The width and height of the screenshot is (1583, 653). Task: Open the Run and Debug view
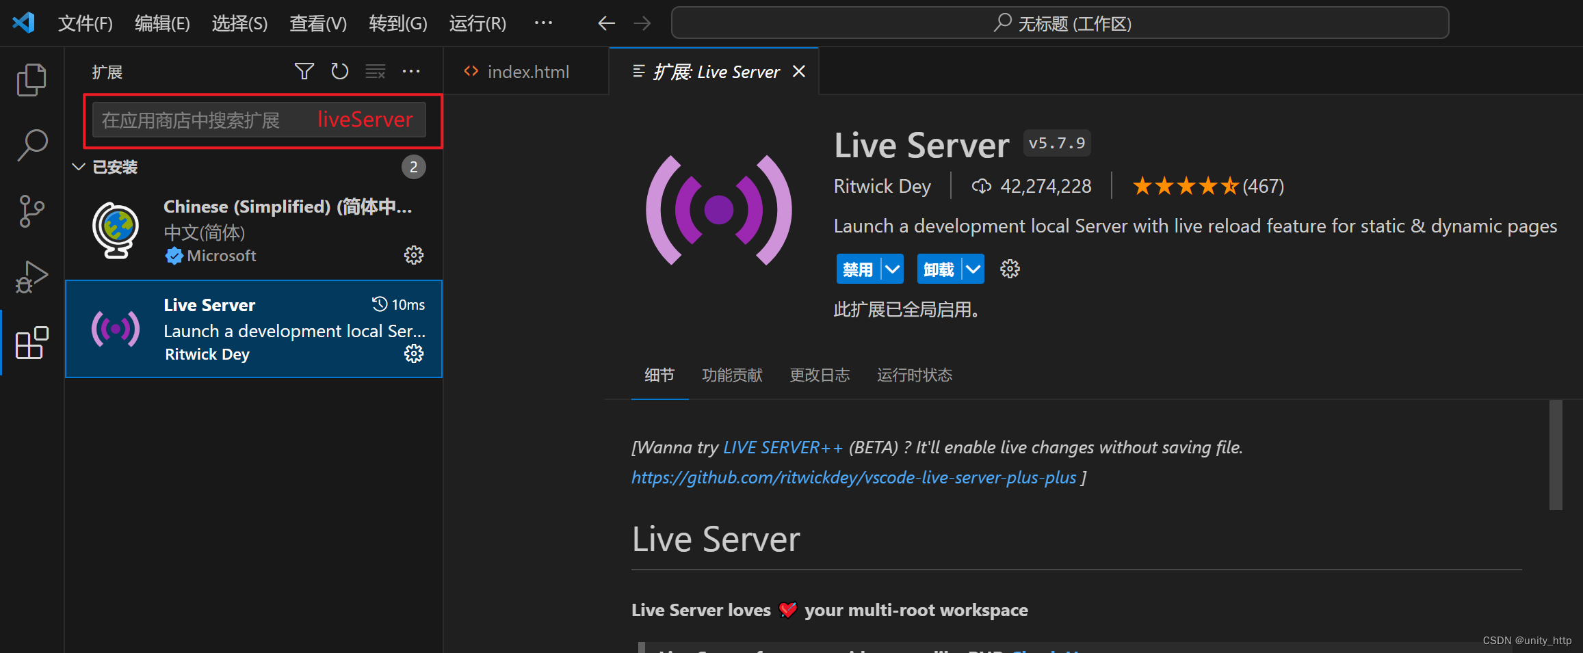click(x=31, y=277)
